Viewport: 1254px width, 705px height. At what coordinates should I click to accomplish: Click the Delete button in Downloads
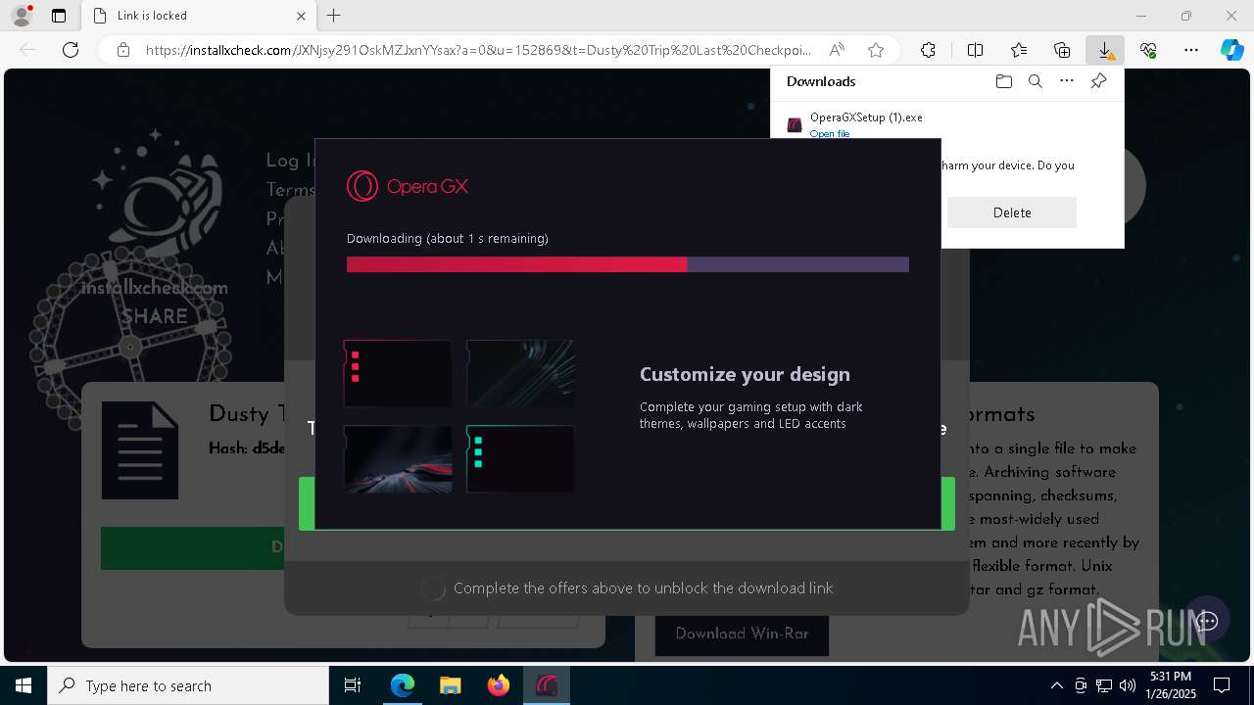point(1012,212)
